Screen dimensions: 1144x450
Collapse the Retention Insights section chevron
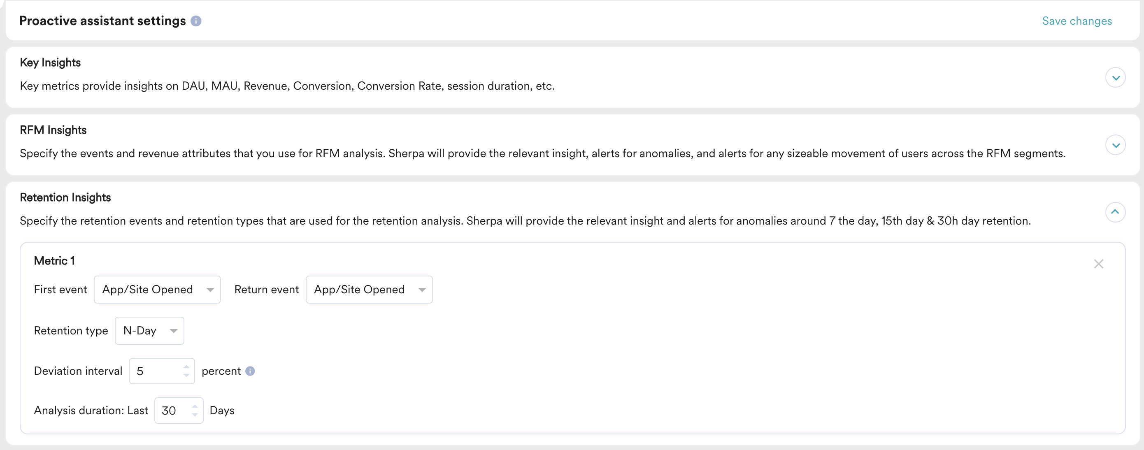[1115, 212]
